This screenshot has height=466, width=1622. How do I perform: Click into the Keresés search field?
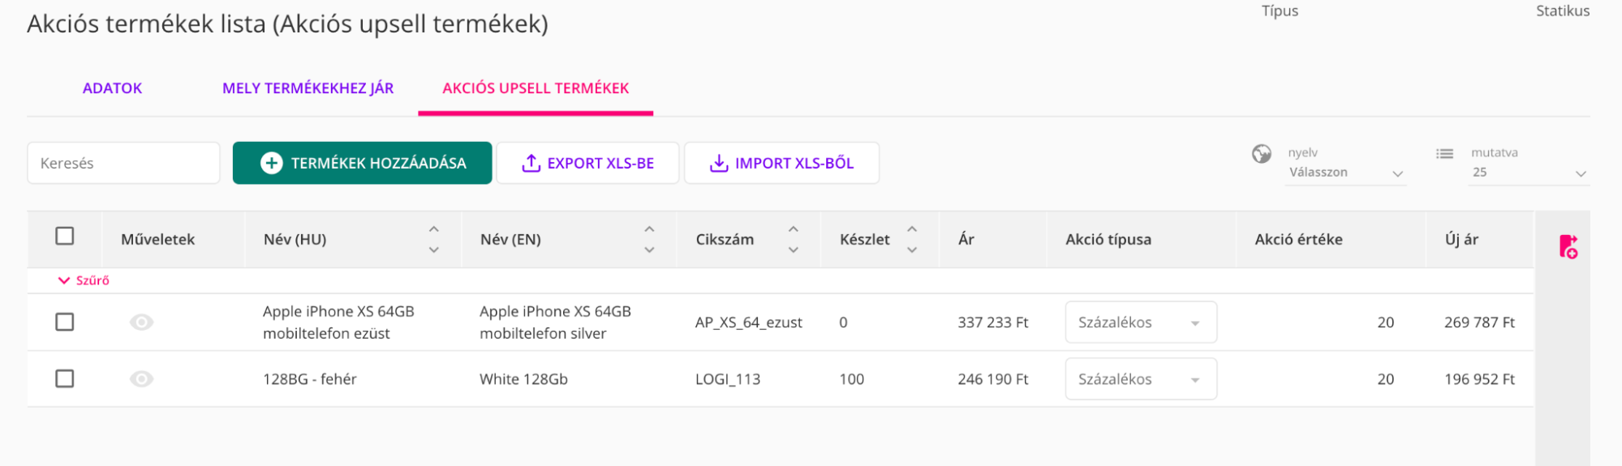(123, 163)
